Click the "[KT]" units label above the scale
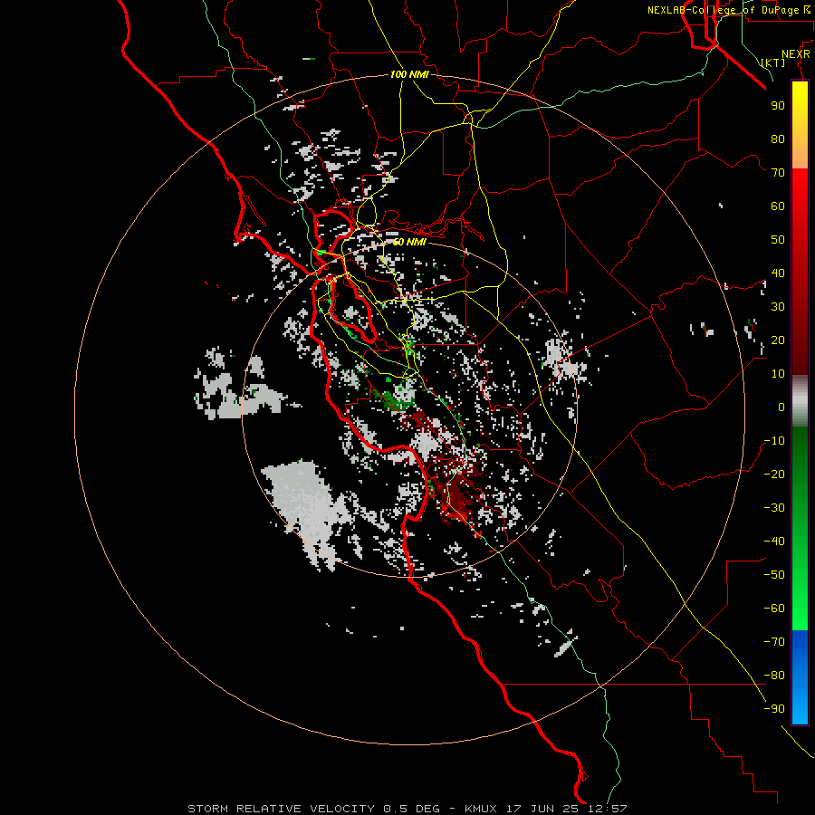This screenshot has height=815, width=815. [x=772, y=62]
